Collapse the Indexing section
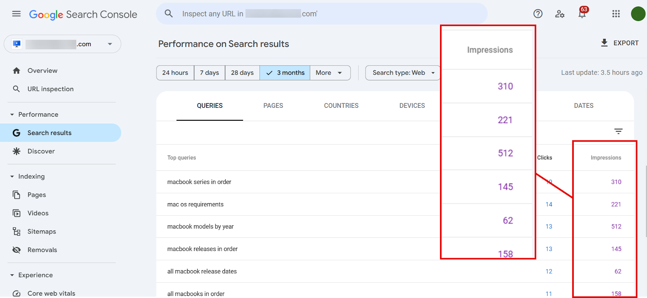Screen dimensions: 647x298 [x=12, y=176]
